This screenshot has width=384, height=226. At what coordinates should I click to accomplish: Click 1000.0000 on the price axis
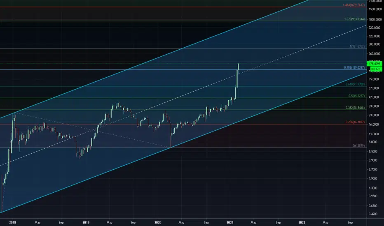[x=375, y=20]
